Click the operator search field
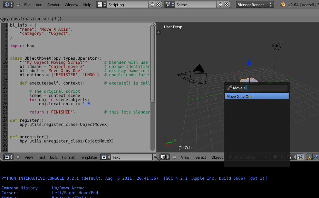The width and height of the screenshot is (319, 198). (257, 88)
